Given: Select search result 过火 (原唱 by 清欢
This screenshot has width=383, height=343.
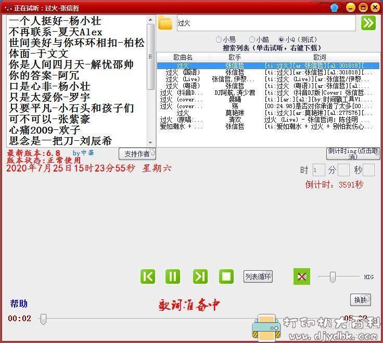Looking at the screenshot, I should point(268,120).
